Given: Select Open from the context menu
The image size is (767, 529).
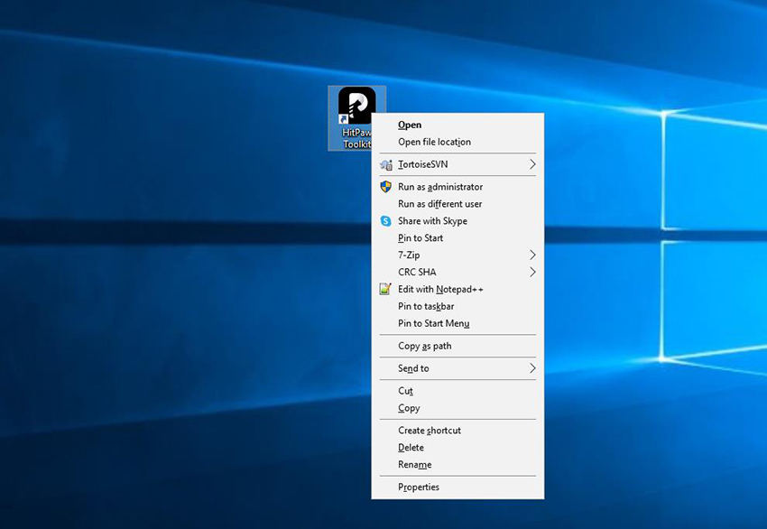Looking at the screenshot, I should tap(410, 125).
